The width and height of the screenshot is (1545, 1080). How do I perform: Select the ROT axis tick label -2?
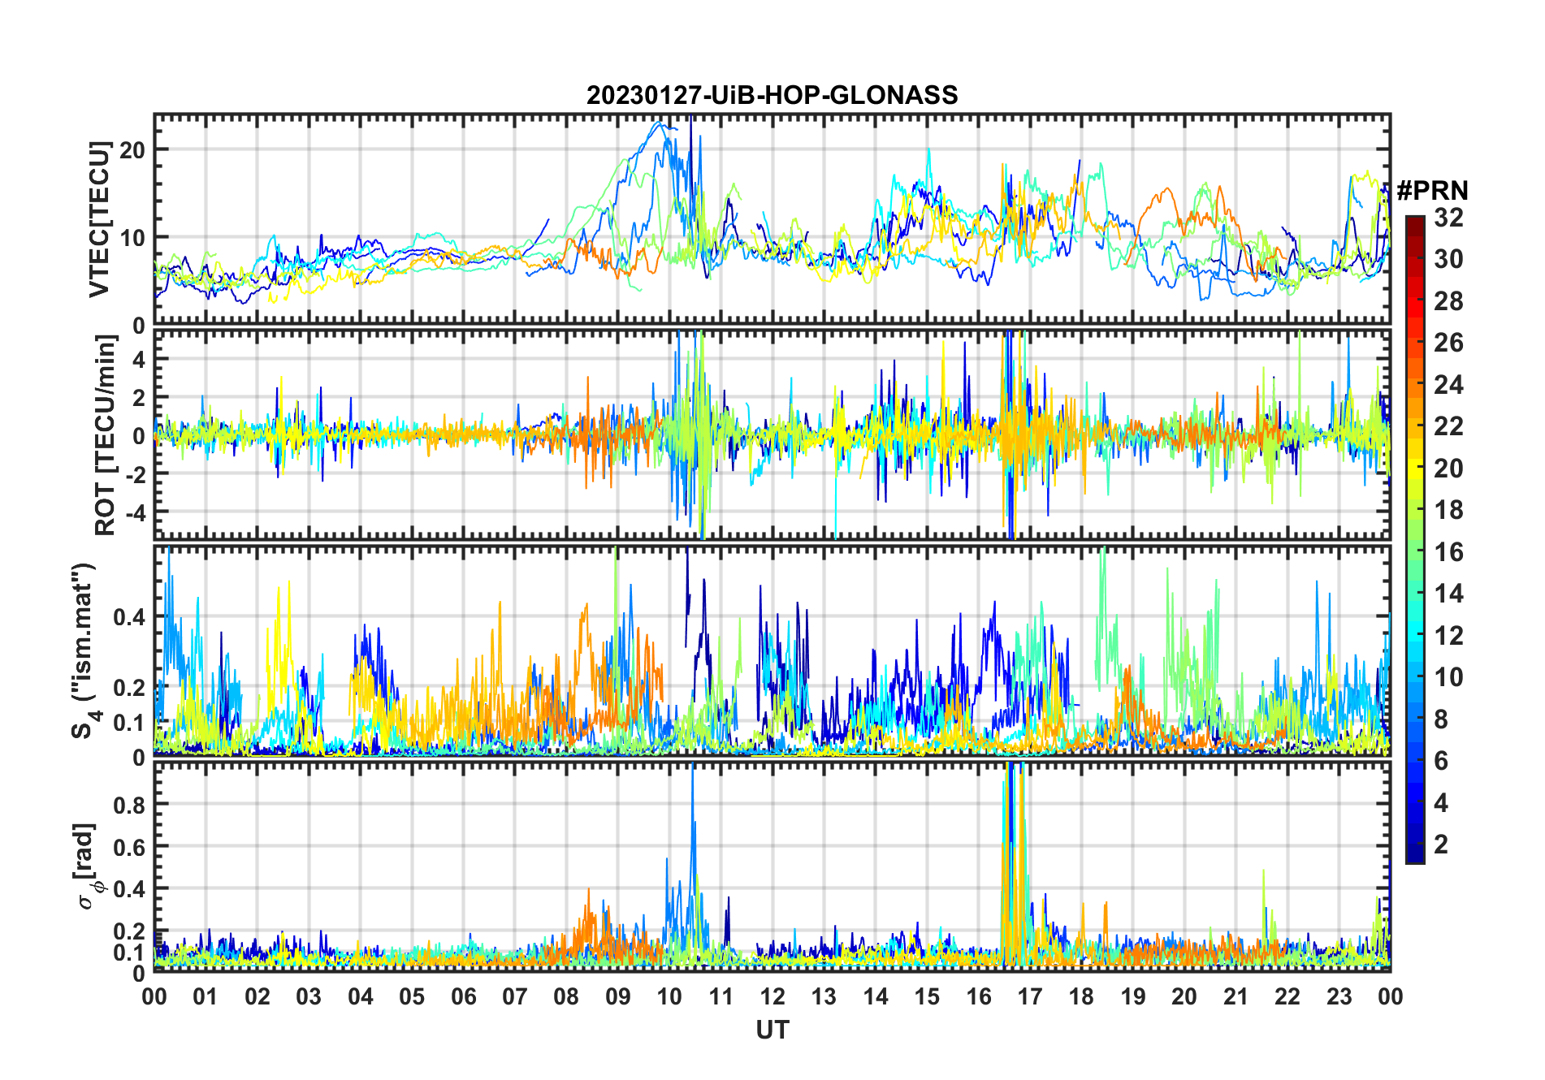coord(136,474)
